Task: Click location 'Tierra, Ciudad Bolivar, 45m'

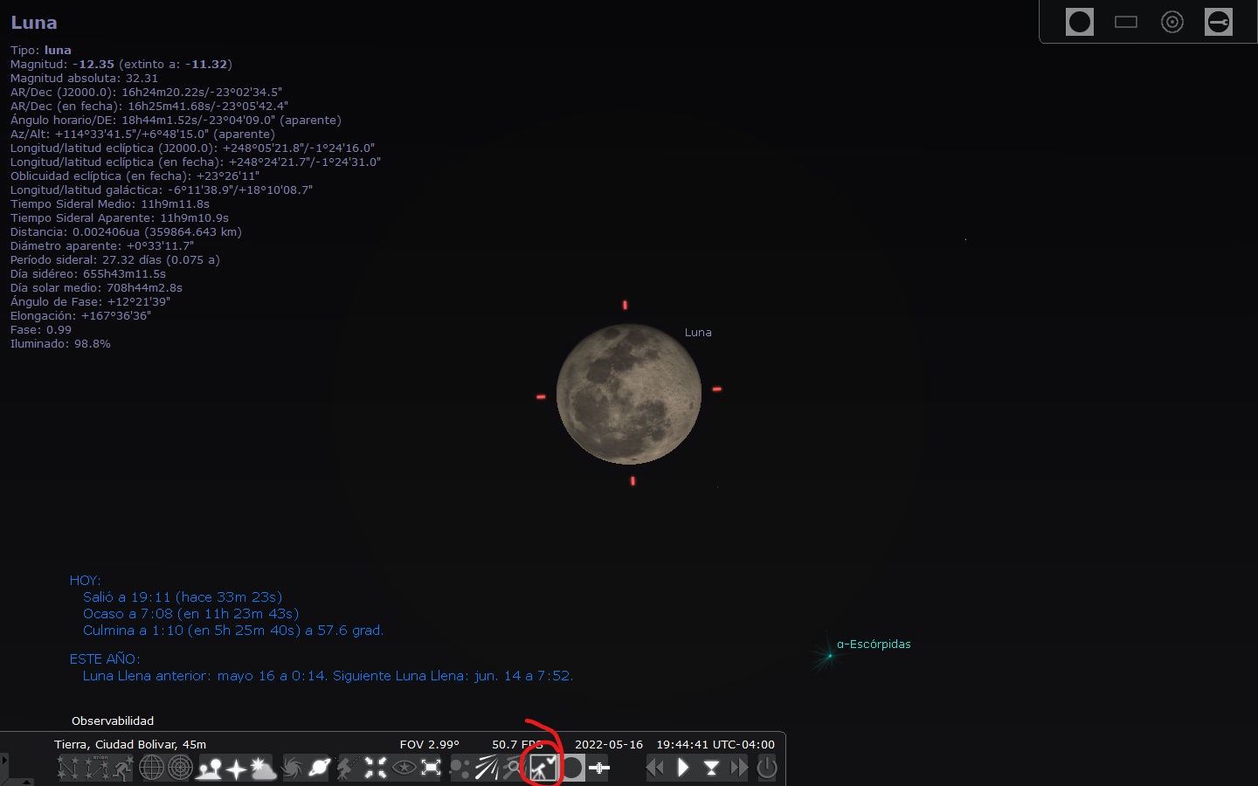Action: pyautogui.click(x=130, y=744)
